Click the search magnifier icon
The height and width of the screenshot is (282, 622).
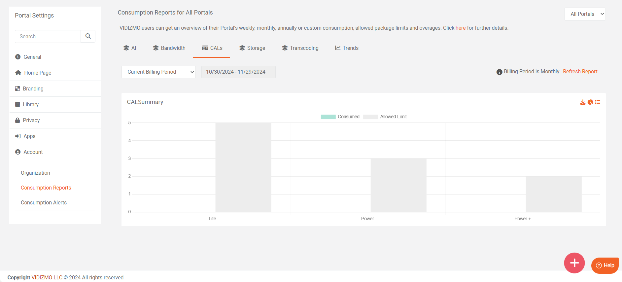click(x=88, y=36)
